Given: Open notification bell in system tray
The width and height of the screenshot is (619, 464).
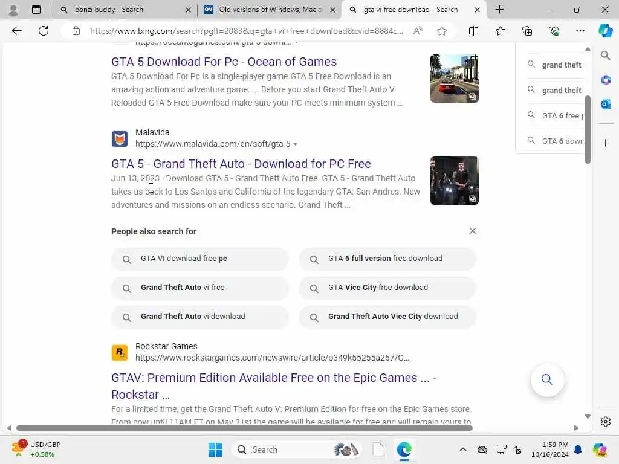Looking at the screenshot, I should click(x=578, y=449).
